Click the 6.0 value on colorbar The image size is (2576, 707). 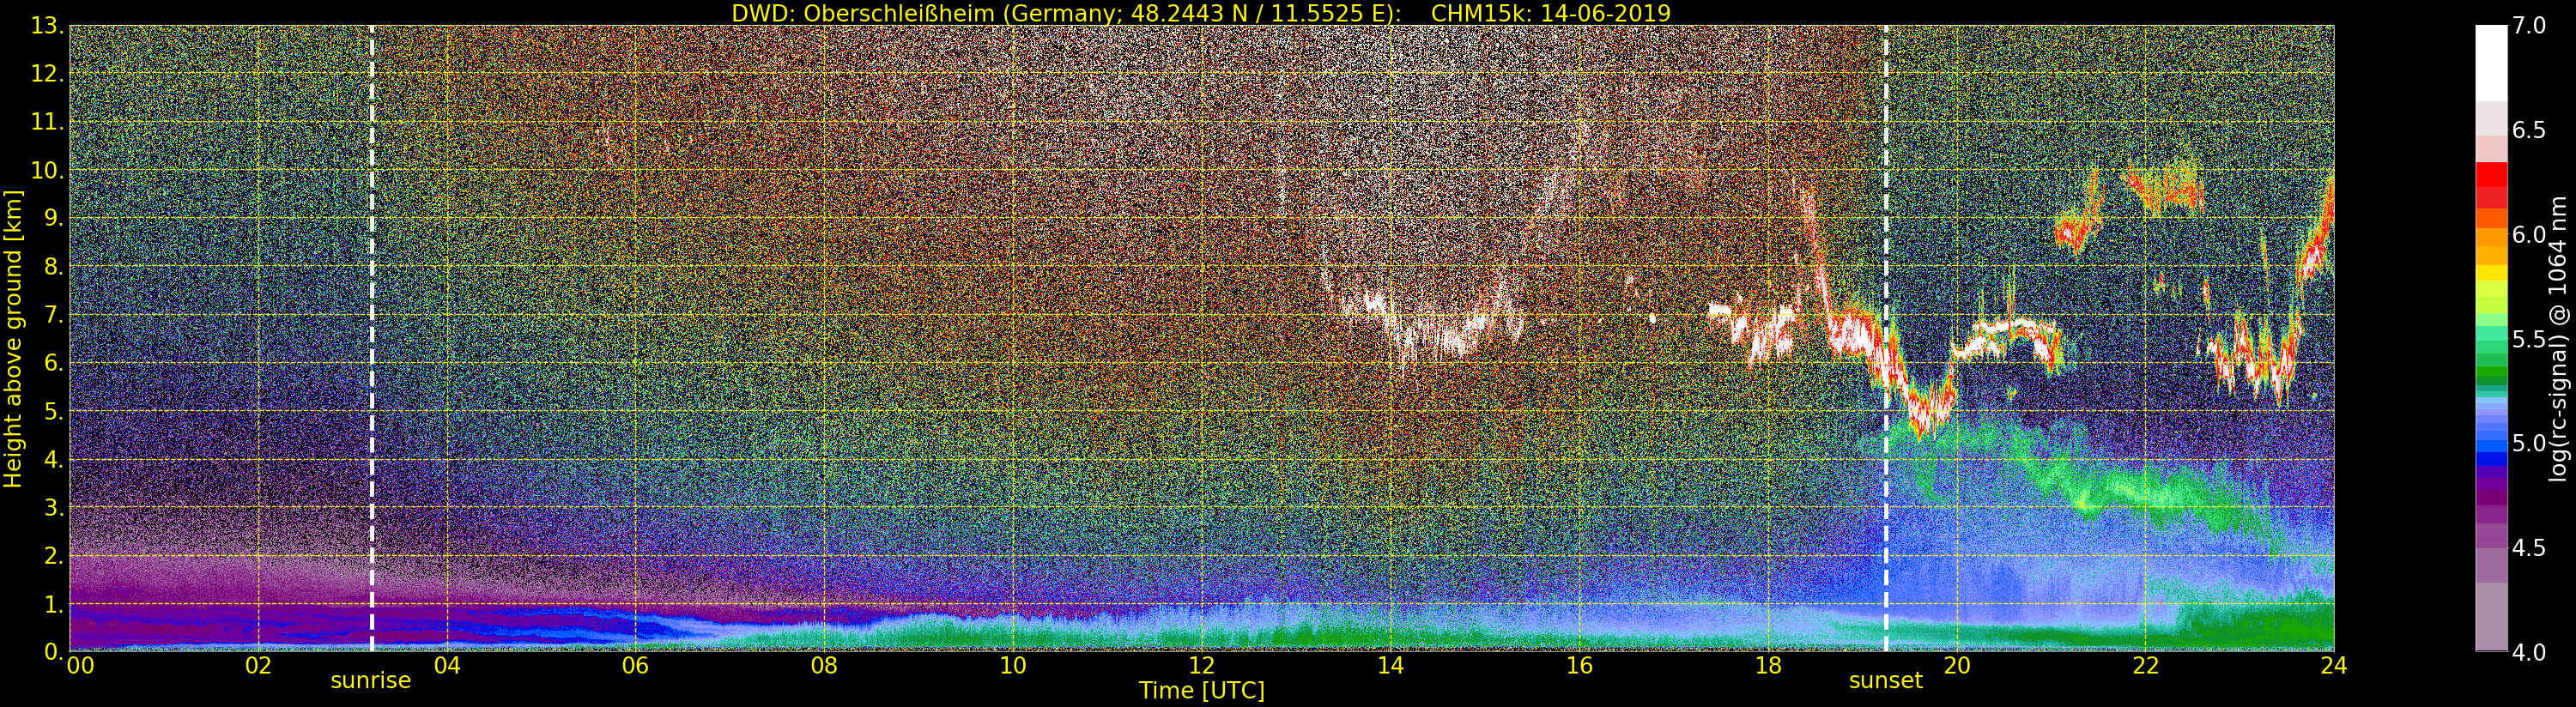(x=2530, y=235)
